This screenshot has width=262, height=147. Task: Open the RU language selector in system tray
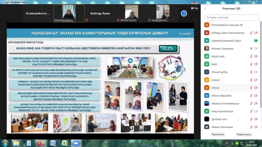[x=227, y=143]
